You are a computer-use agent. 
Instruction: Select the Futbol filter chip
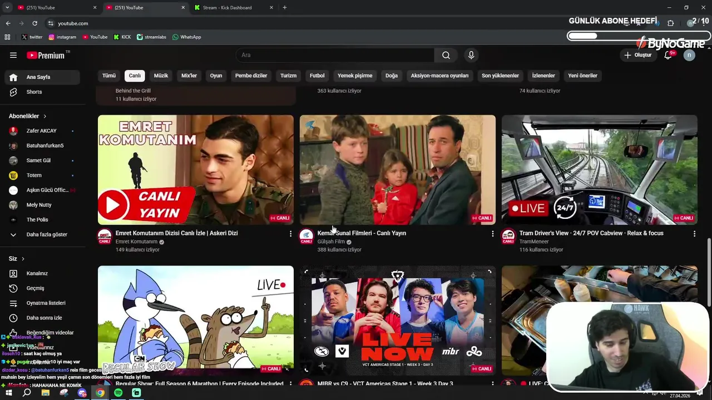pos(317,76)
